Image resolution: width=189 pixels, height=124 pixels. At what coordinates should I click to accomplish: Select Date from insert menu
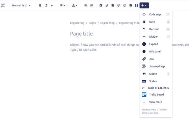tap(156, 22)
